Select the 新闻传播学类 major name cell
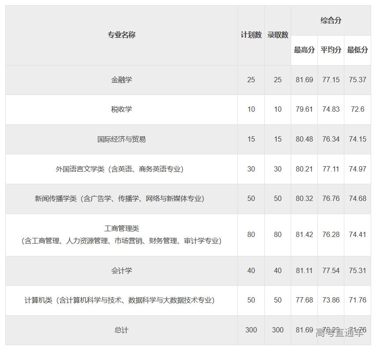The width and height of the screenshot is (376, 350). (x=121, y=199)
